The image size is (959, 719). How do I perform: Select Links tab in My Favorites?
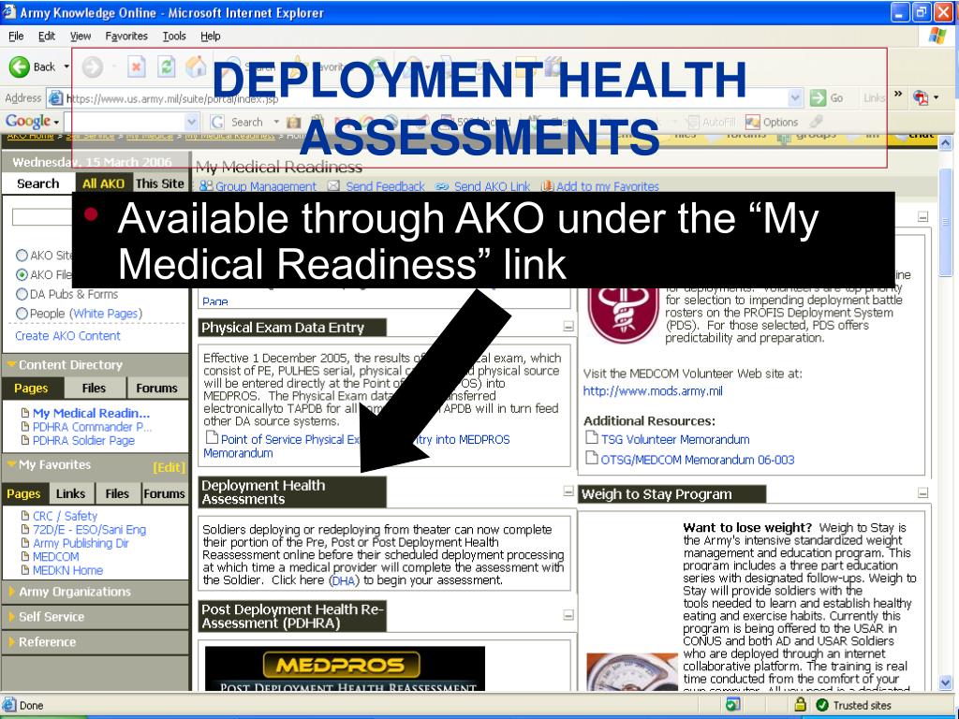click(x=70, y=493)
